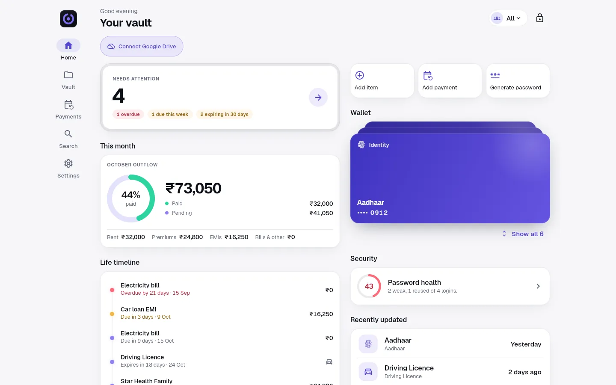Click the fingerprint icon on the Identity card
The width and height of the screenshot is (616, 385).
[x=361, y=145]
